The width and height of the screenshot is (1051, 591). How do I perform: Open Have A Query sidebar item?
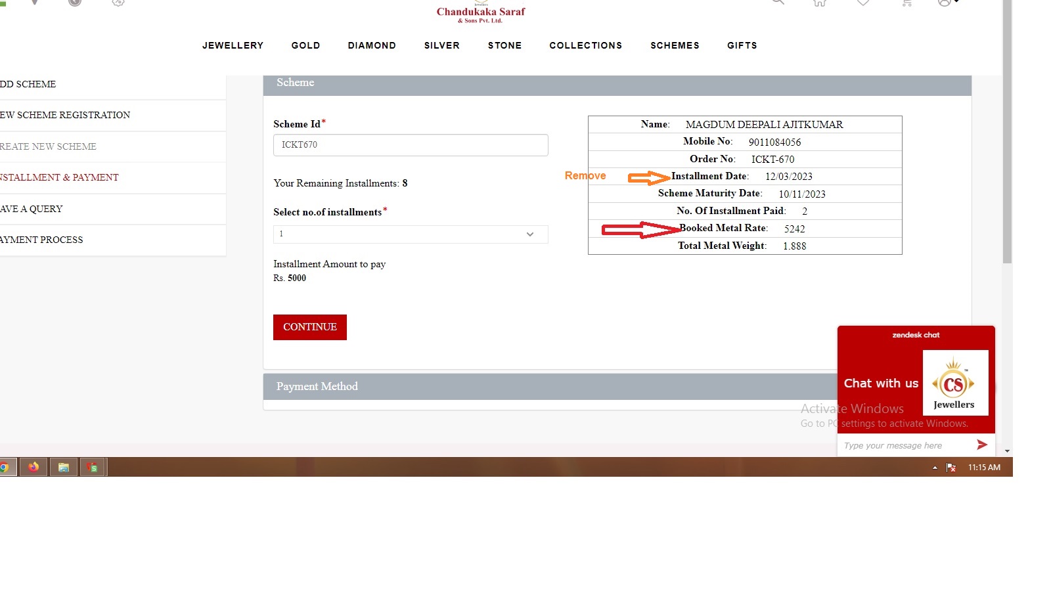pyautogui.click(x=113, y=209)
